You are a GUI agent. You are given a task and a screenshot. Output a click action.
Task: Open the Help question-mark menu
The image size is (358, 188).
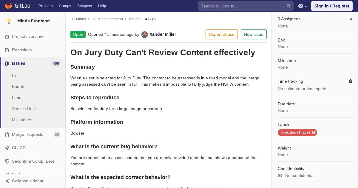coord(303,6)
